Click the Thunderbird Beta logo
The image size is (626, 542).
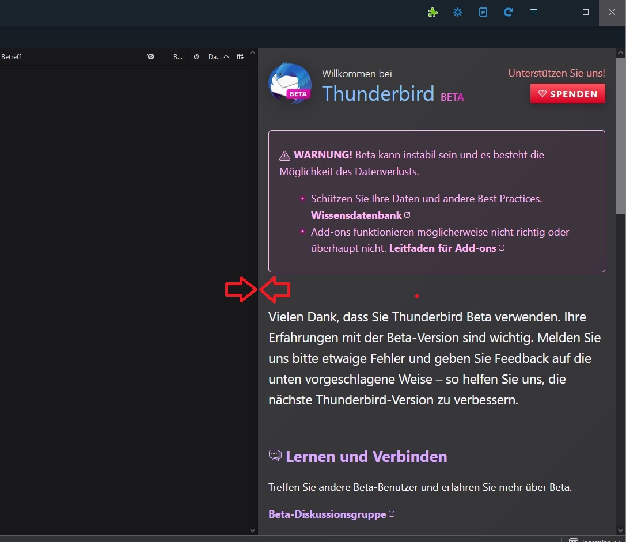tap(290, 83)
